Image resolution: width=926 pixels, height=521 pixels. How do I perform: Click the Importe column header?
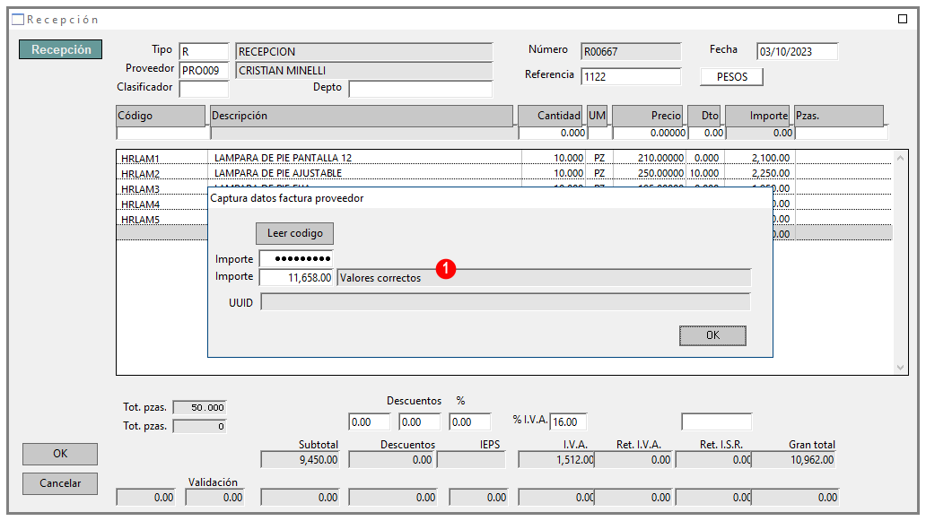coord(757,116)
